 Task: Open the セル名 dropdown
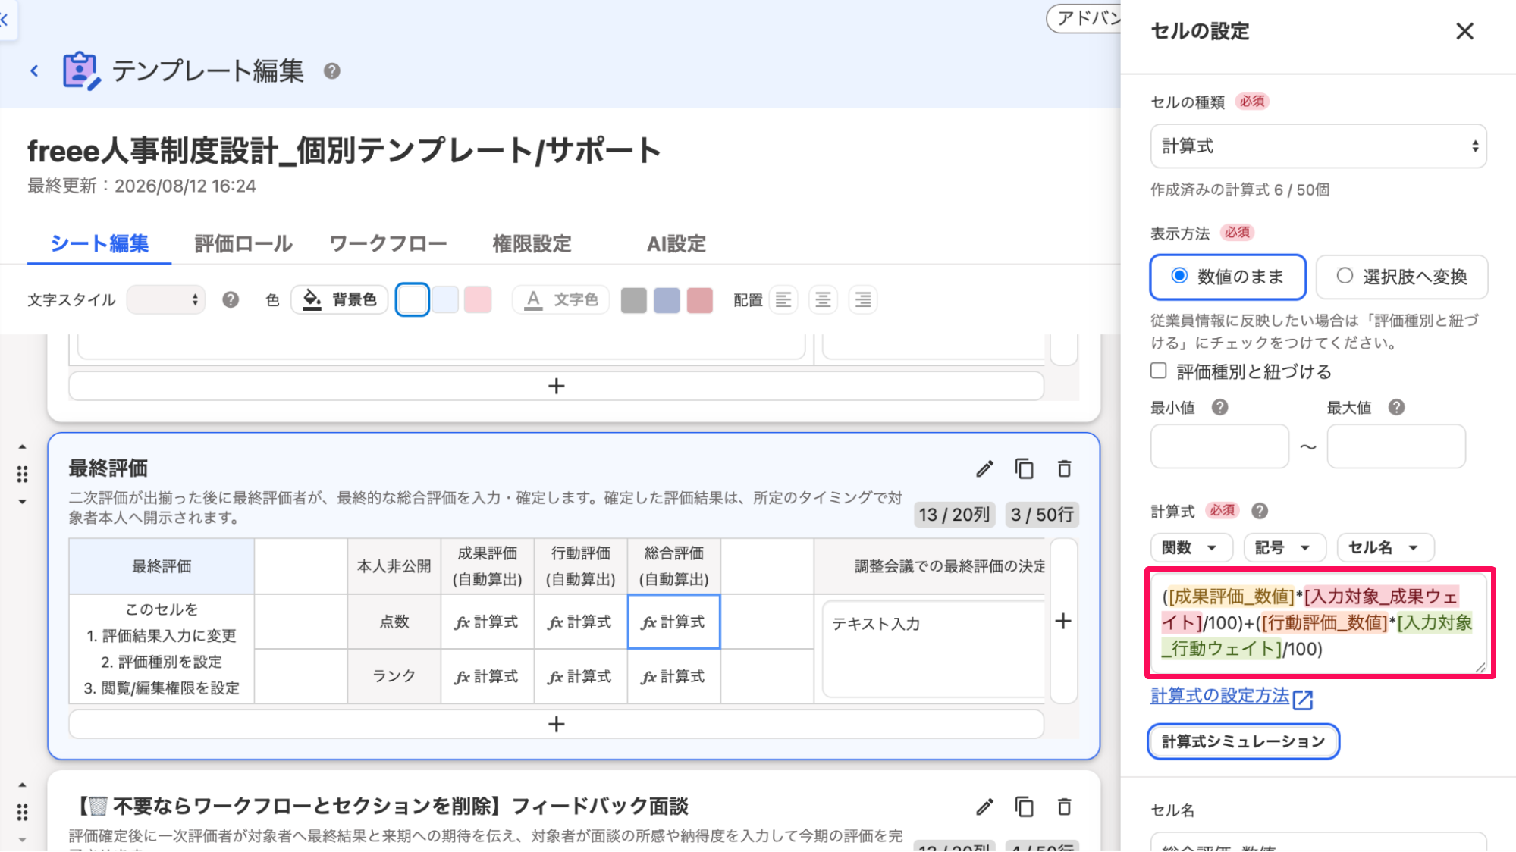click(1386, 548)
